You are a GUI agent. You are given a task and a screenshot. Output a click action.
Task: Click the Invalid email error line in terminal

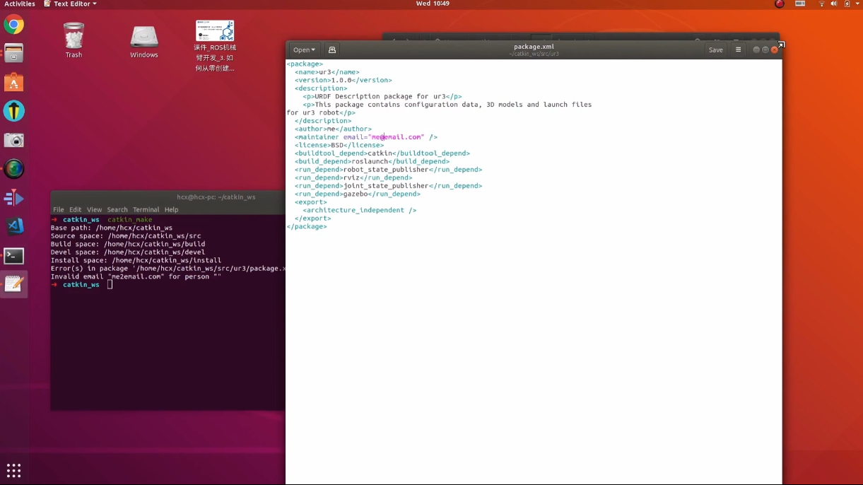click(x=136, y=277)
